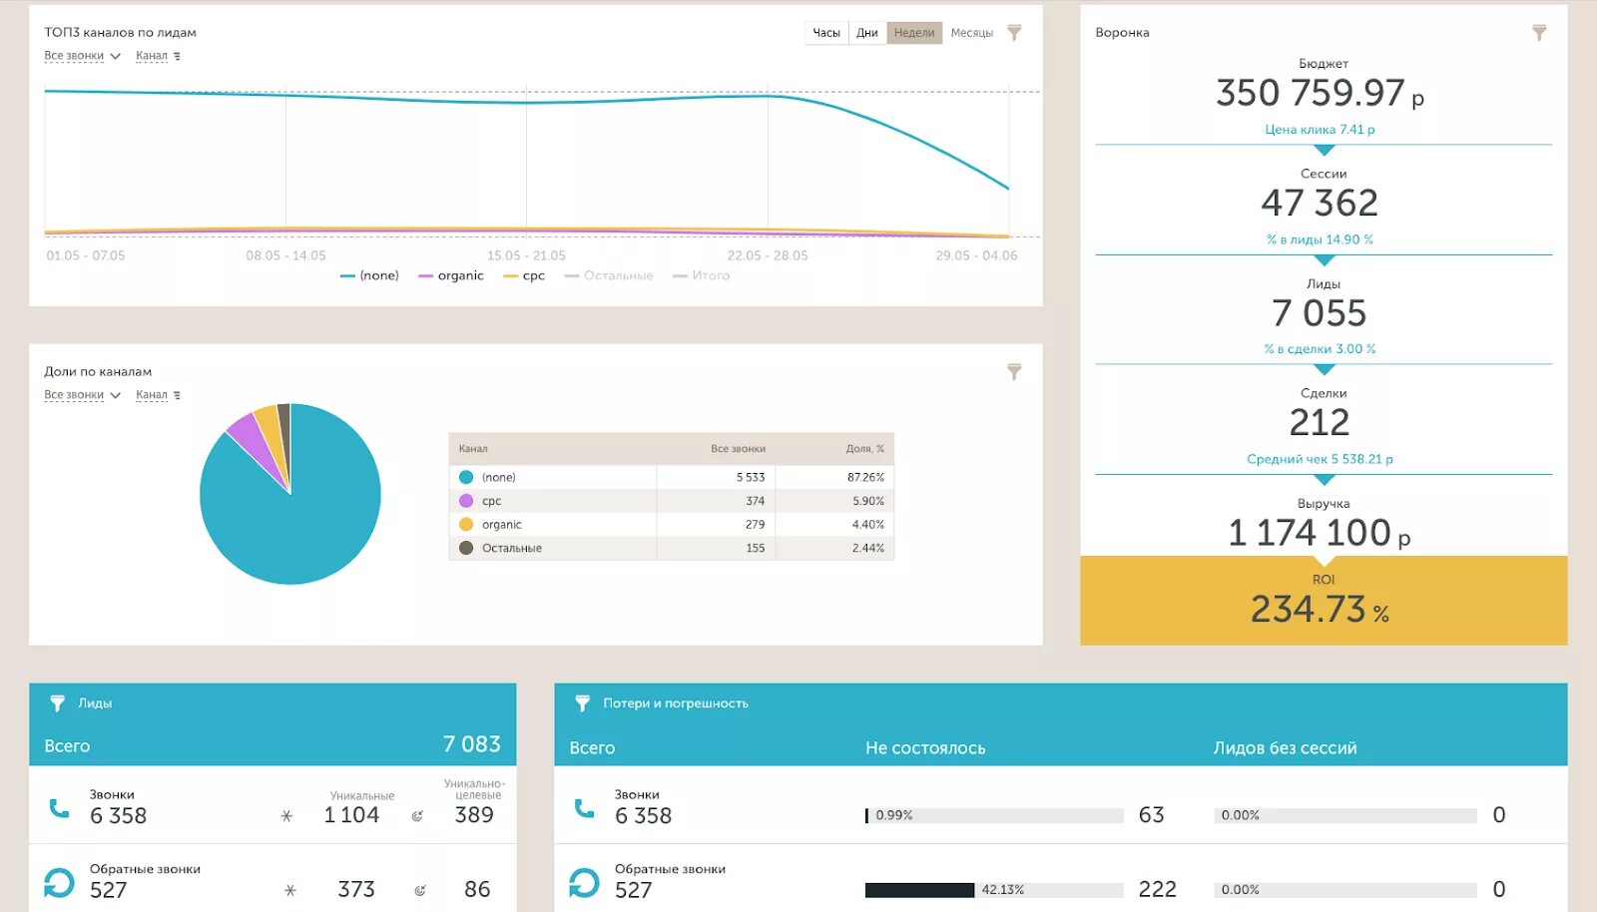1597x912 pixels.
Task: Click funnel icon next to Лиды header
Action: (x=58, y=703)
